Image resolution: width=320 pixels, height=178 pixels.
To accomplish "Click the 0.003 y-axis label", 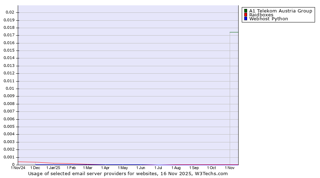I will pos(9,142).
